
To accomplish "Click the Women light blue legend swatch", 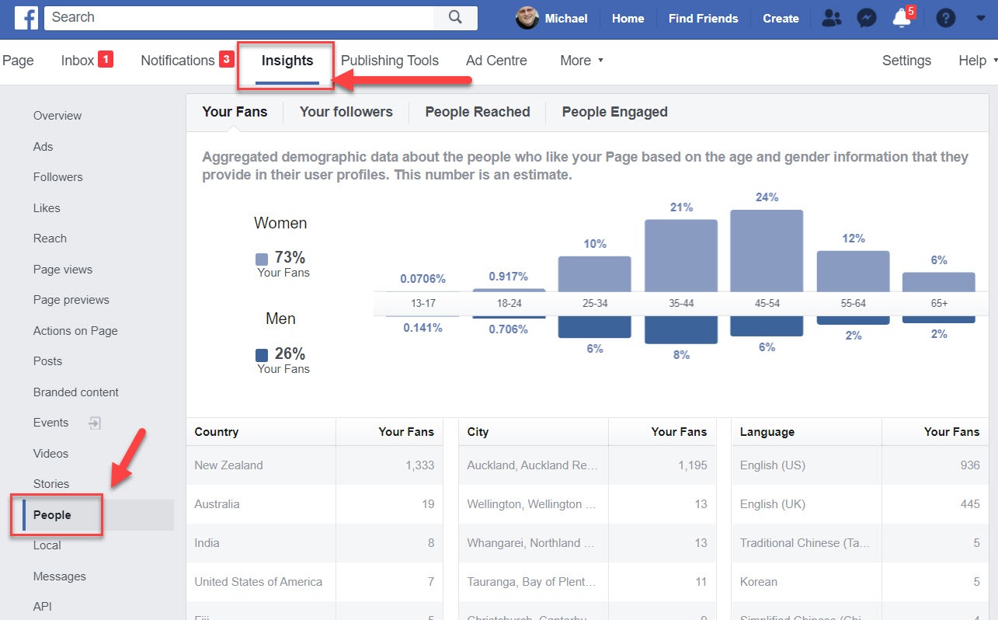I will 262,259.
